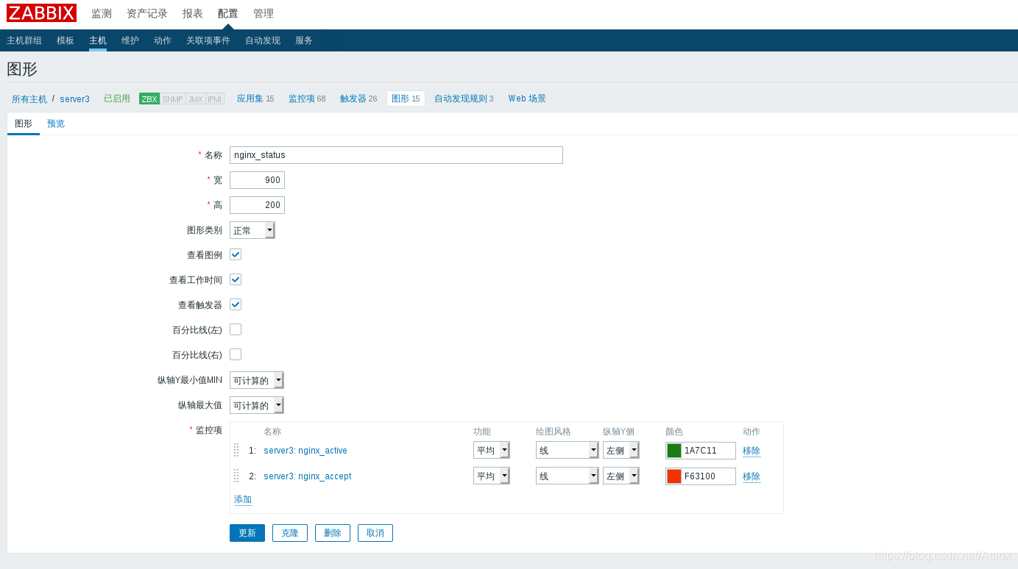This screenshot has height=569, width=1018.
Task: Go to 主机群组 submenu
Action: tap(24, 40)
